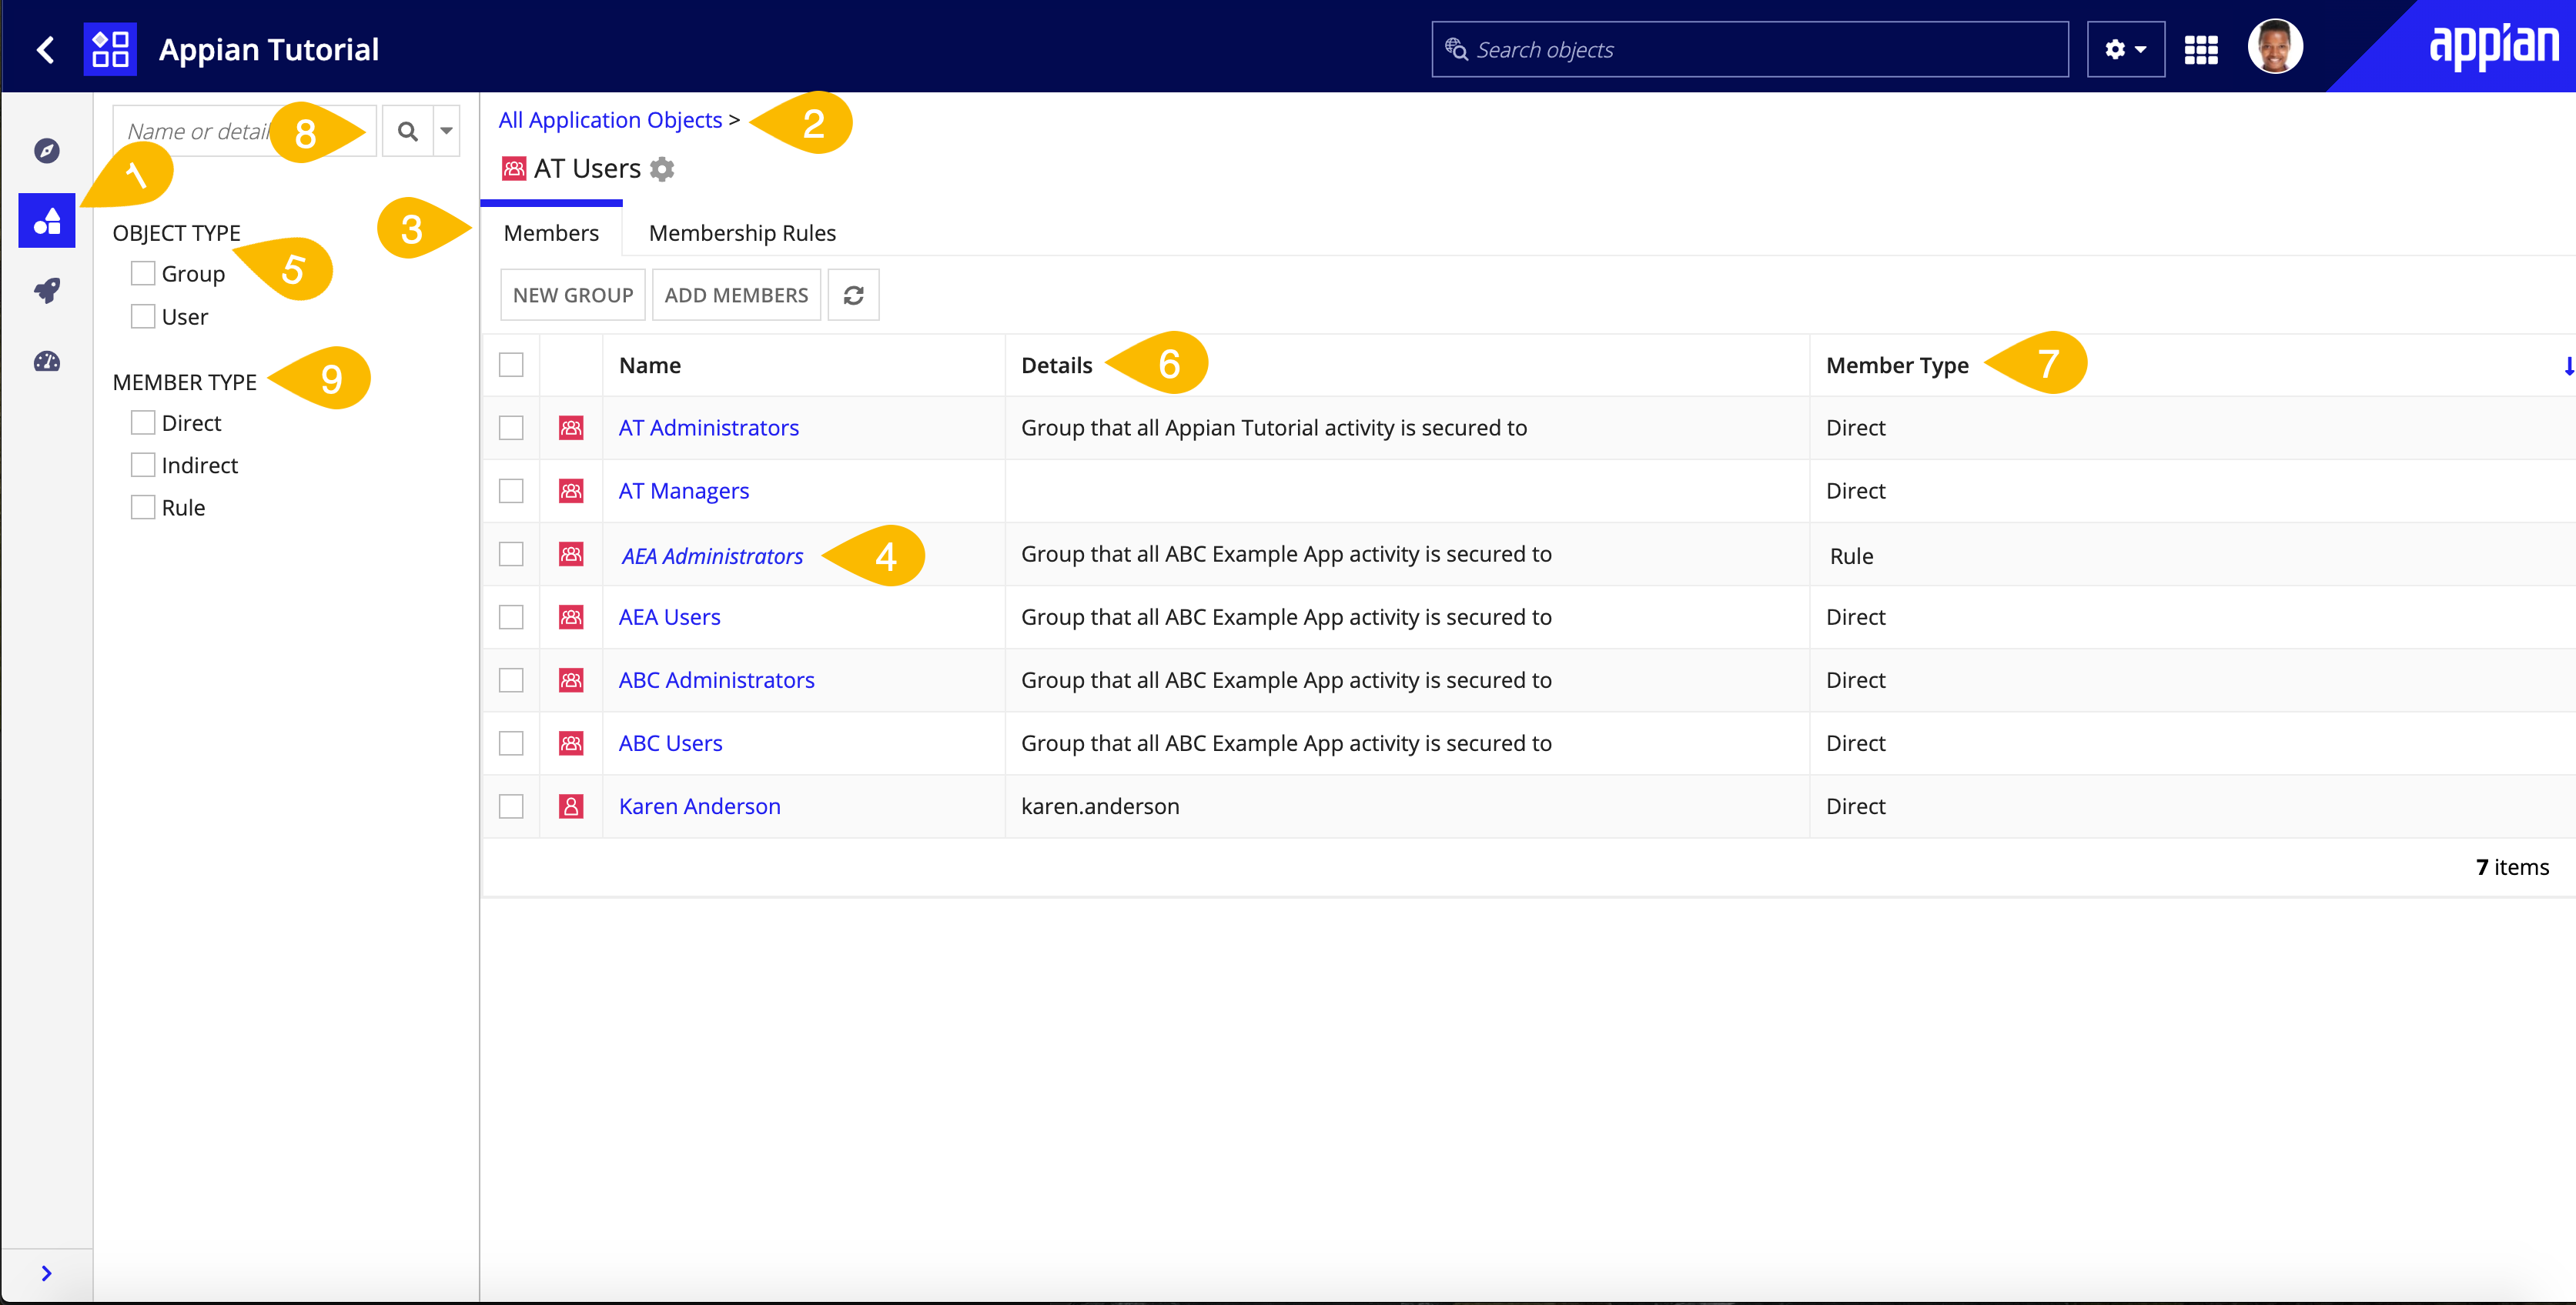Sort by the Member Type column header
The image size is (2576, 1305).
[x=1897, y=365]
